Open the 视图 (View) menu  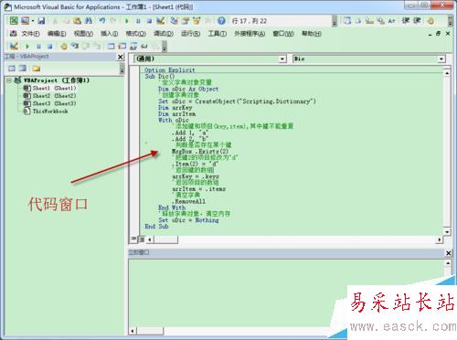tap(83, 34)
